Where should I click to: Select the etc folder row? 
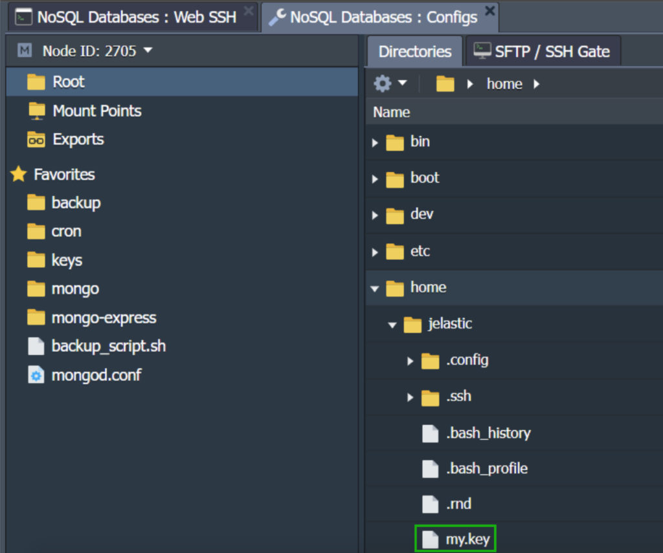514,252
